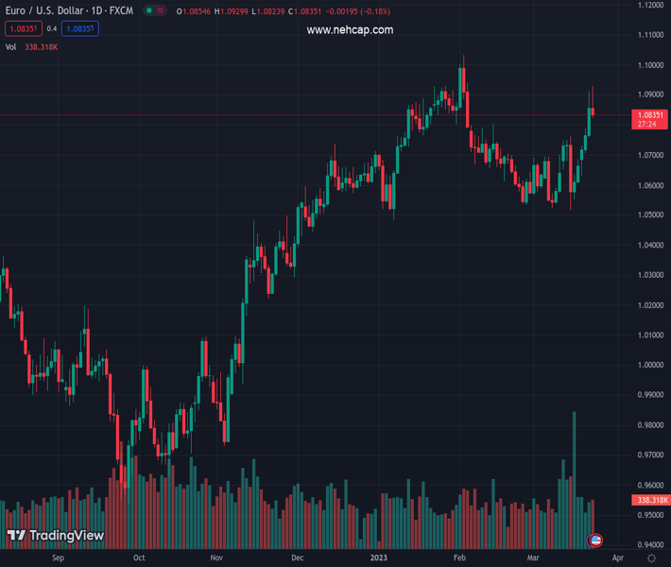Click the Nov label on time axis
Screen dimensions: 671x567
tap(216, 558)
